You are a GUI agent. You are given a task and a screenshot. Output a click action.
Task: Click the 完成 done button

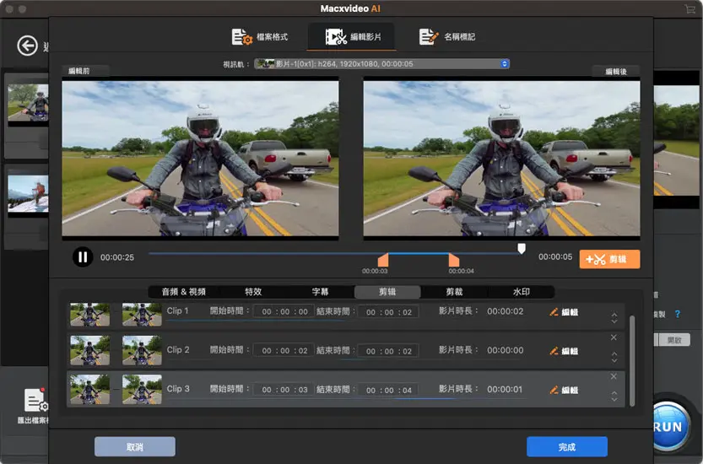click(566, 446)
